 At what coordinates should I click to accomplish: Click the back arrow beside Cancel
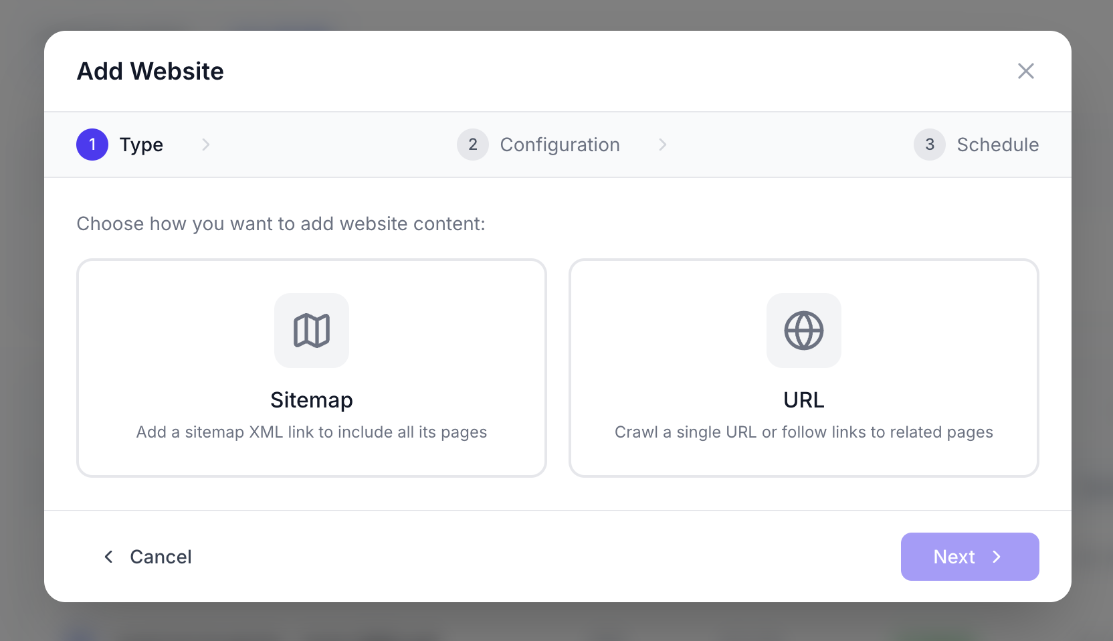point(108,557)
